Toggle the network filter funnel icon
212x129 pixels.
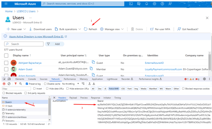click(x=16, y=84)
